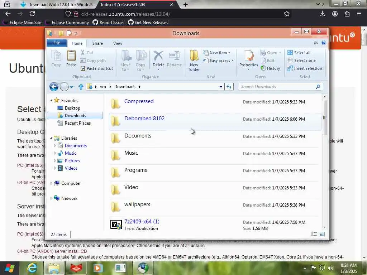Click the Copy icon in Clipboard group
Viewport: 367px width, 275px height.
(56, 58)
